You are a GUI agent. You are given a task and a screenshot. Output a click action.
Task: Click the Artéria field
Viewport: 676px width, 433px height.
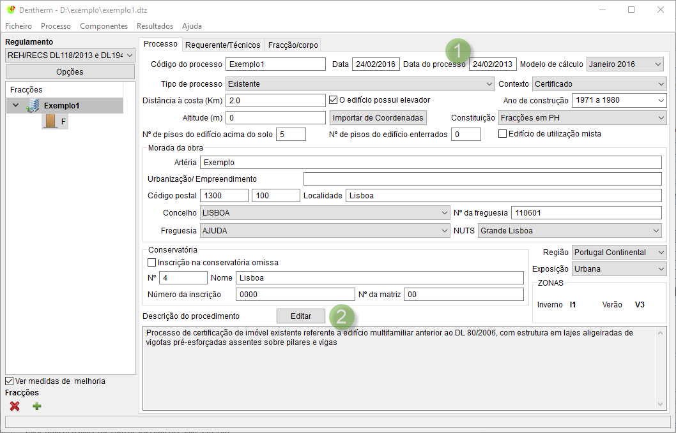click(431, 162)
